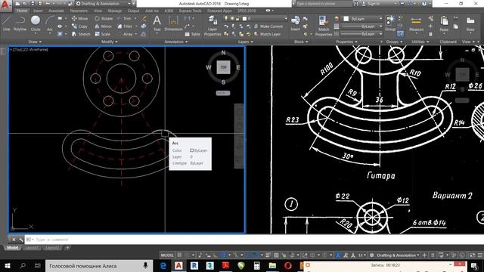Select the Line draw tool
Image resolution: width=484 pixels, height=272 pixels.
[7, 23]
